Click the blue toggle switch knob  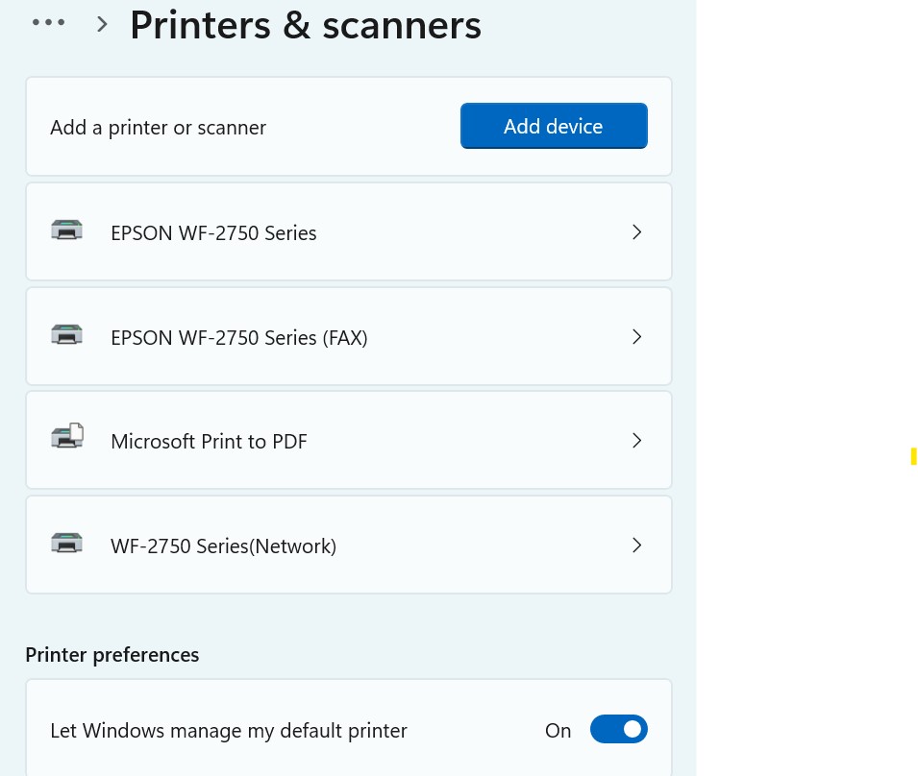coord(632,729)
